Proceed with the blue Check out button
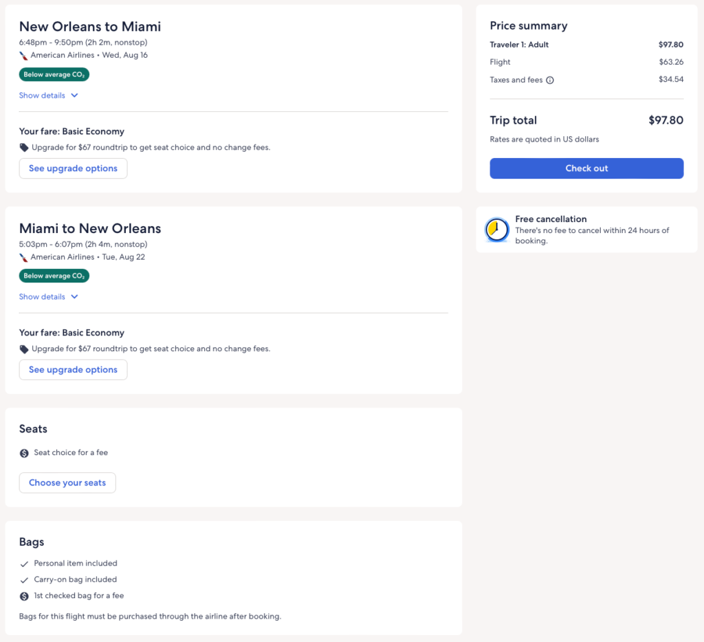The image size is (704, 642). point(586,168)
